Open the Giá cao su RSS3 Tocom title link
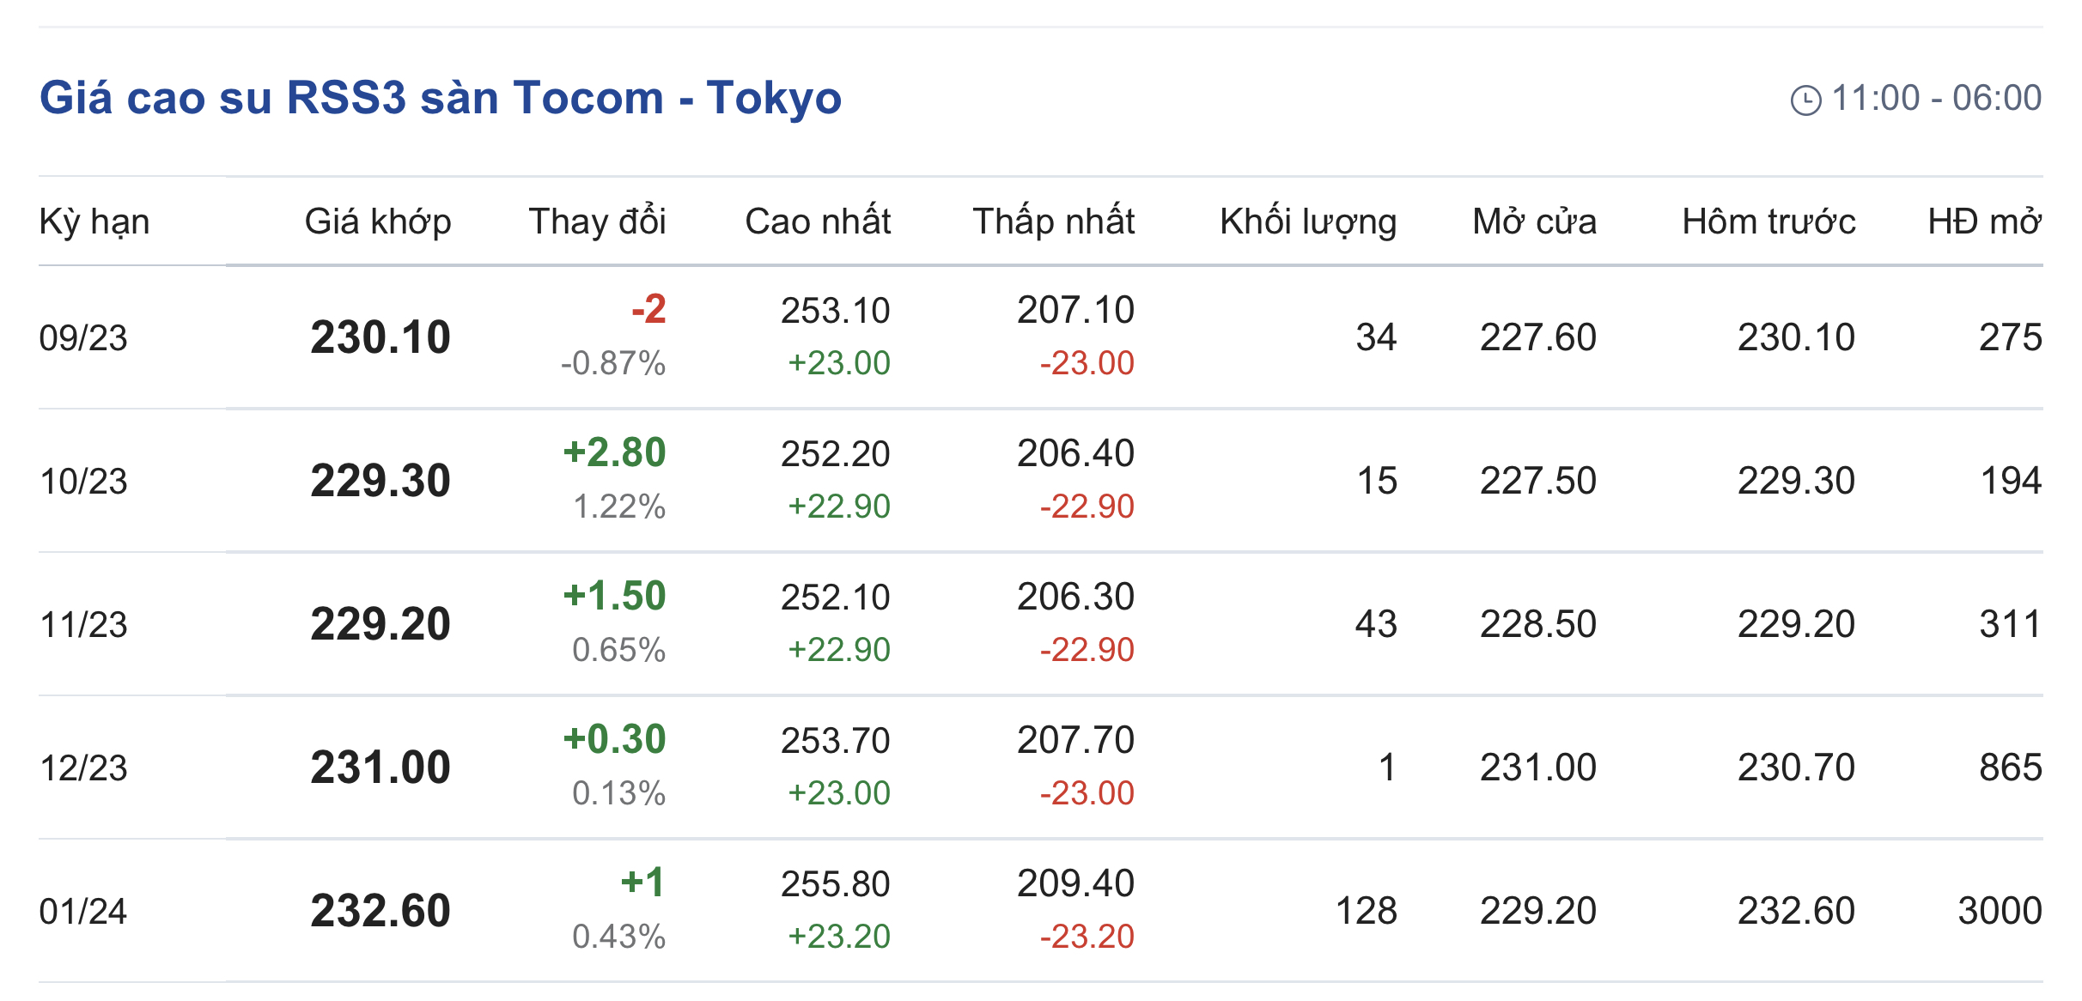 (441, 97)
